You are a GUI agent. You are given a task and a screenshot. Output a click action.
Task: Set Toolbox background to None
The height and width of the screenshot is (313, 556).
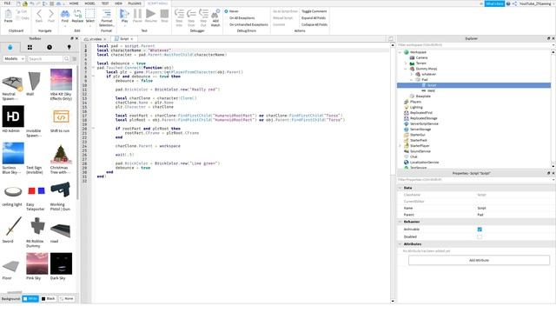coord(67,299)
